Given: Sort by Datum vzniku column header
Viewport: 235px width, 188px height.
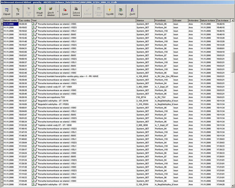Looking at the screenshot, I should (11, 21).
